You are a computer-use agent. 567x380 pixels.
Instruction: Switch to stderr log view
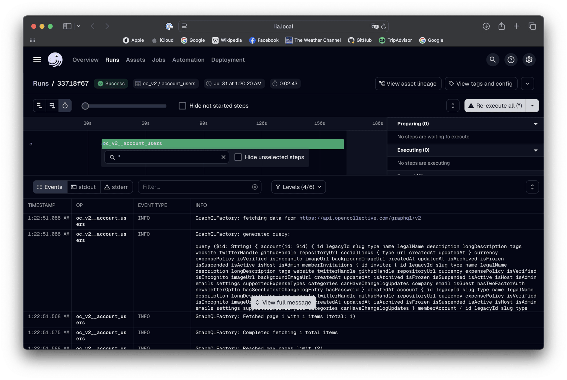click(x=116, y=187)
